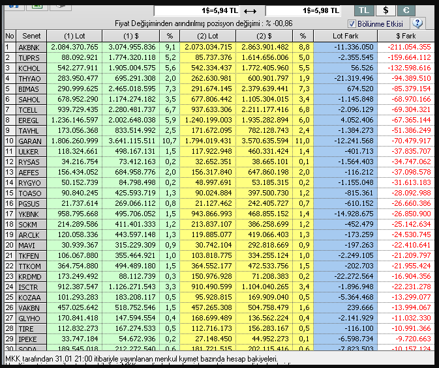Sort by the (2) Lot column header
This screenshot has height=368, width=439.
click(x=207, y=36)
